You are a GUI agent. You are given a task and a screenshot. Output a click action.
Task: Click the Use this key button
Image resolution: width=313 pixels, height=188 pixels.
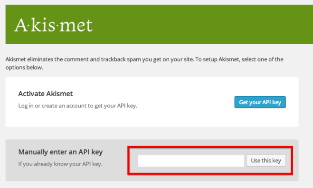click(266, 160)
